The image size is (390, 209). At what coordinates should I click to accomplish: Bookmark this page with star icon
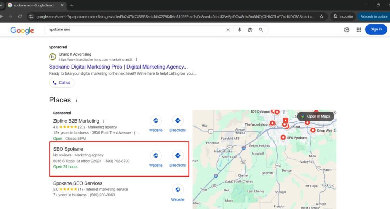(321, 16)
